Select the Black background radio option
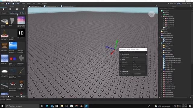The height and width of the screenshot is (108, 193). click(15, 97)
